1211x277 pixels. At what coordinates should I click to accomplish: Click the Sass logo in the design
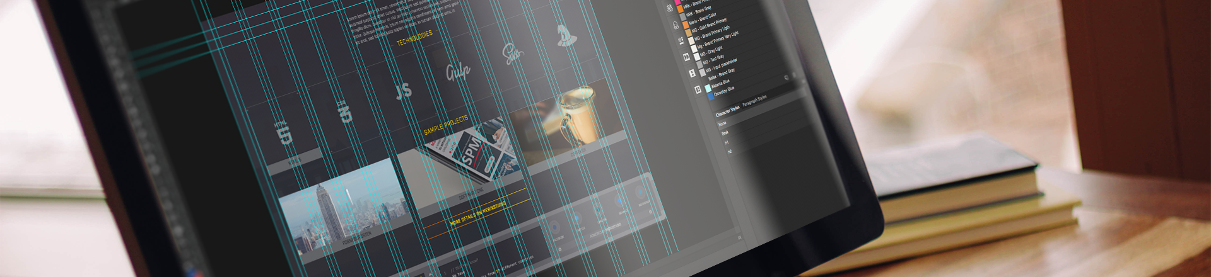[512, 54]
